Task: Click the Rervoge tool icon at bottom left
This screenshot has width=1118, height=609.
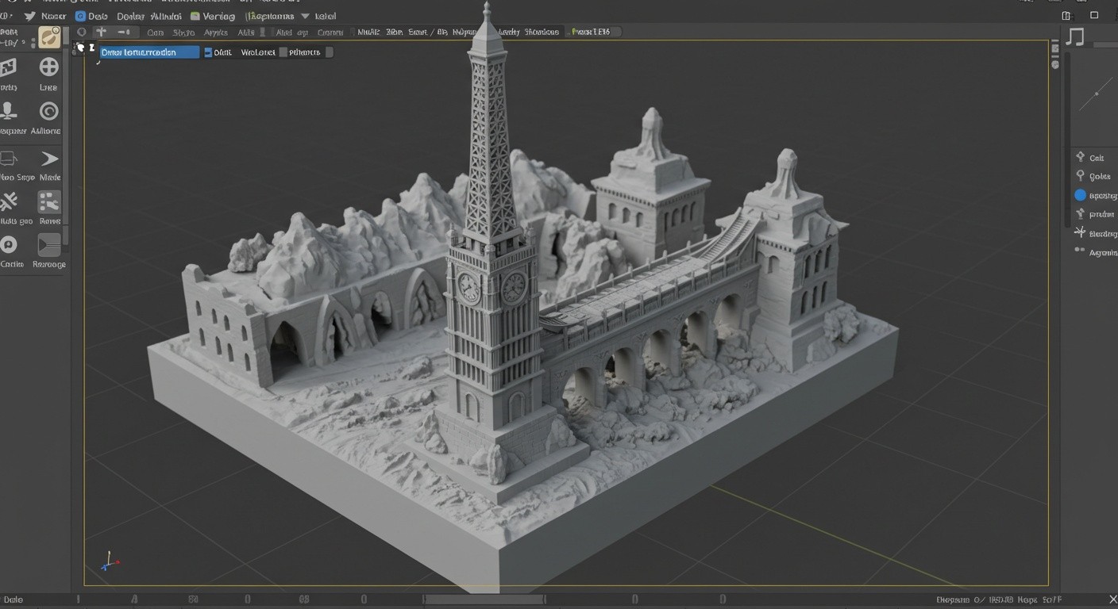Action: coord(49,244)
